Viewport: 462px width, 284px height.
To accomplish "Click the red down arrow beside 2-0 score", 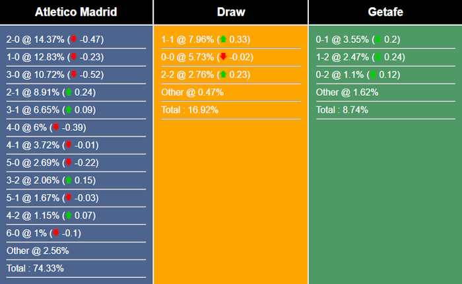I will 73,39.
